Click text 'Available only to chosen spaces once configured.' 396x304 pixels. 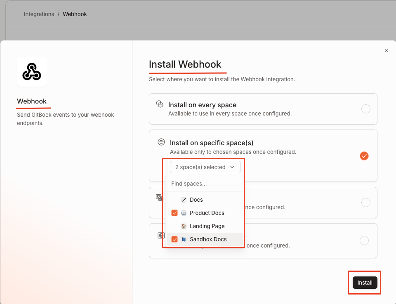(233, 152)
